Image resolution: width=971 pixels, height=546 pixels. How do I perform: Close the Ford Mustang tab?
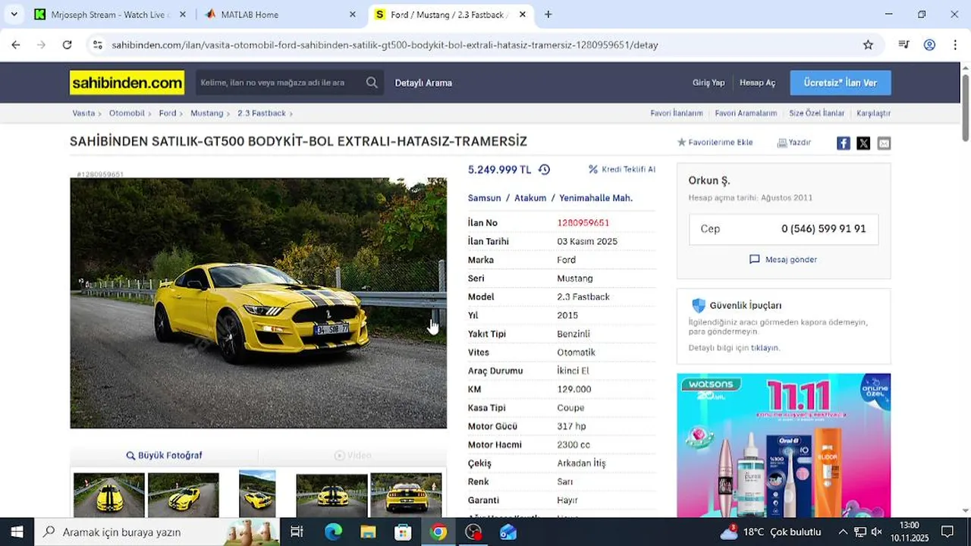tap(523, 14)
